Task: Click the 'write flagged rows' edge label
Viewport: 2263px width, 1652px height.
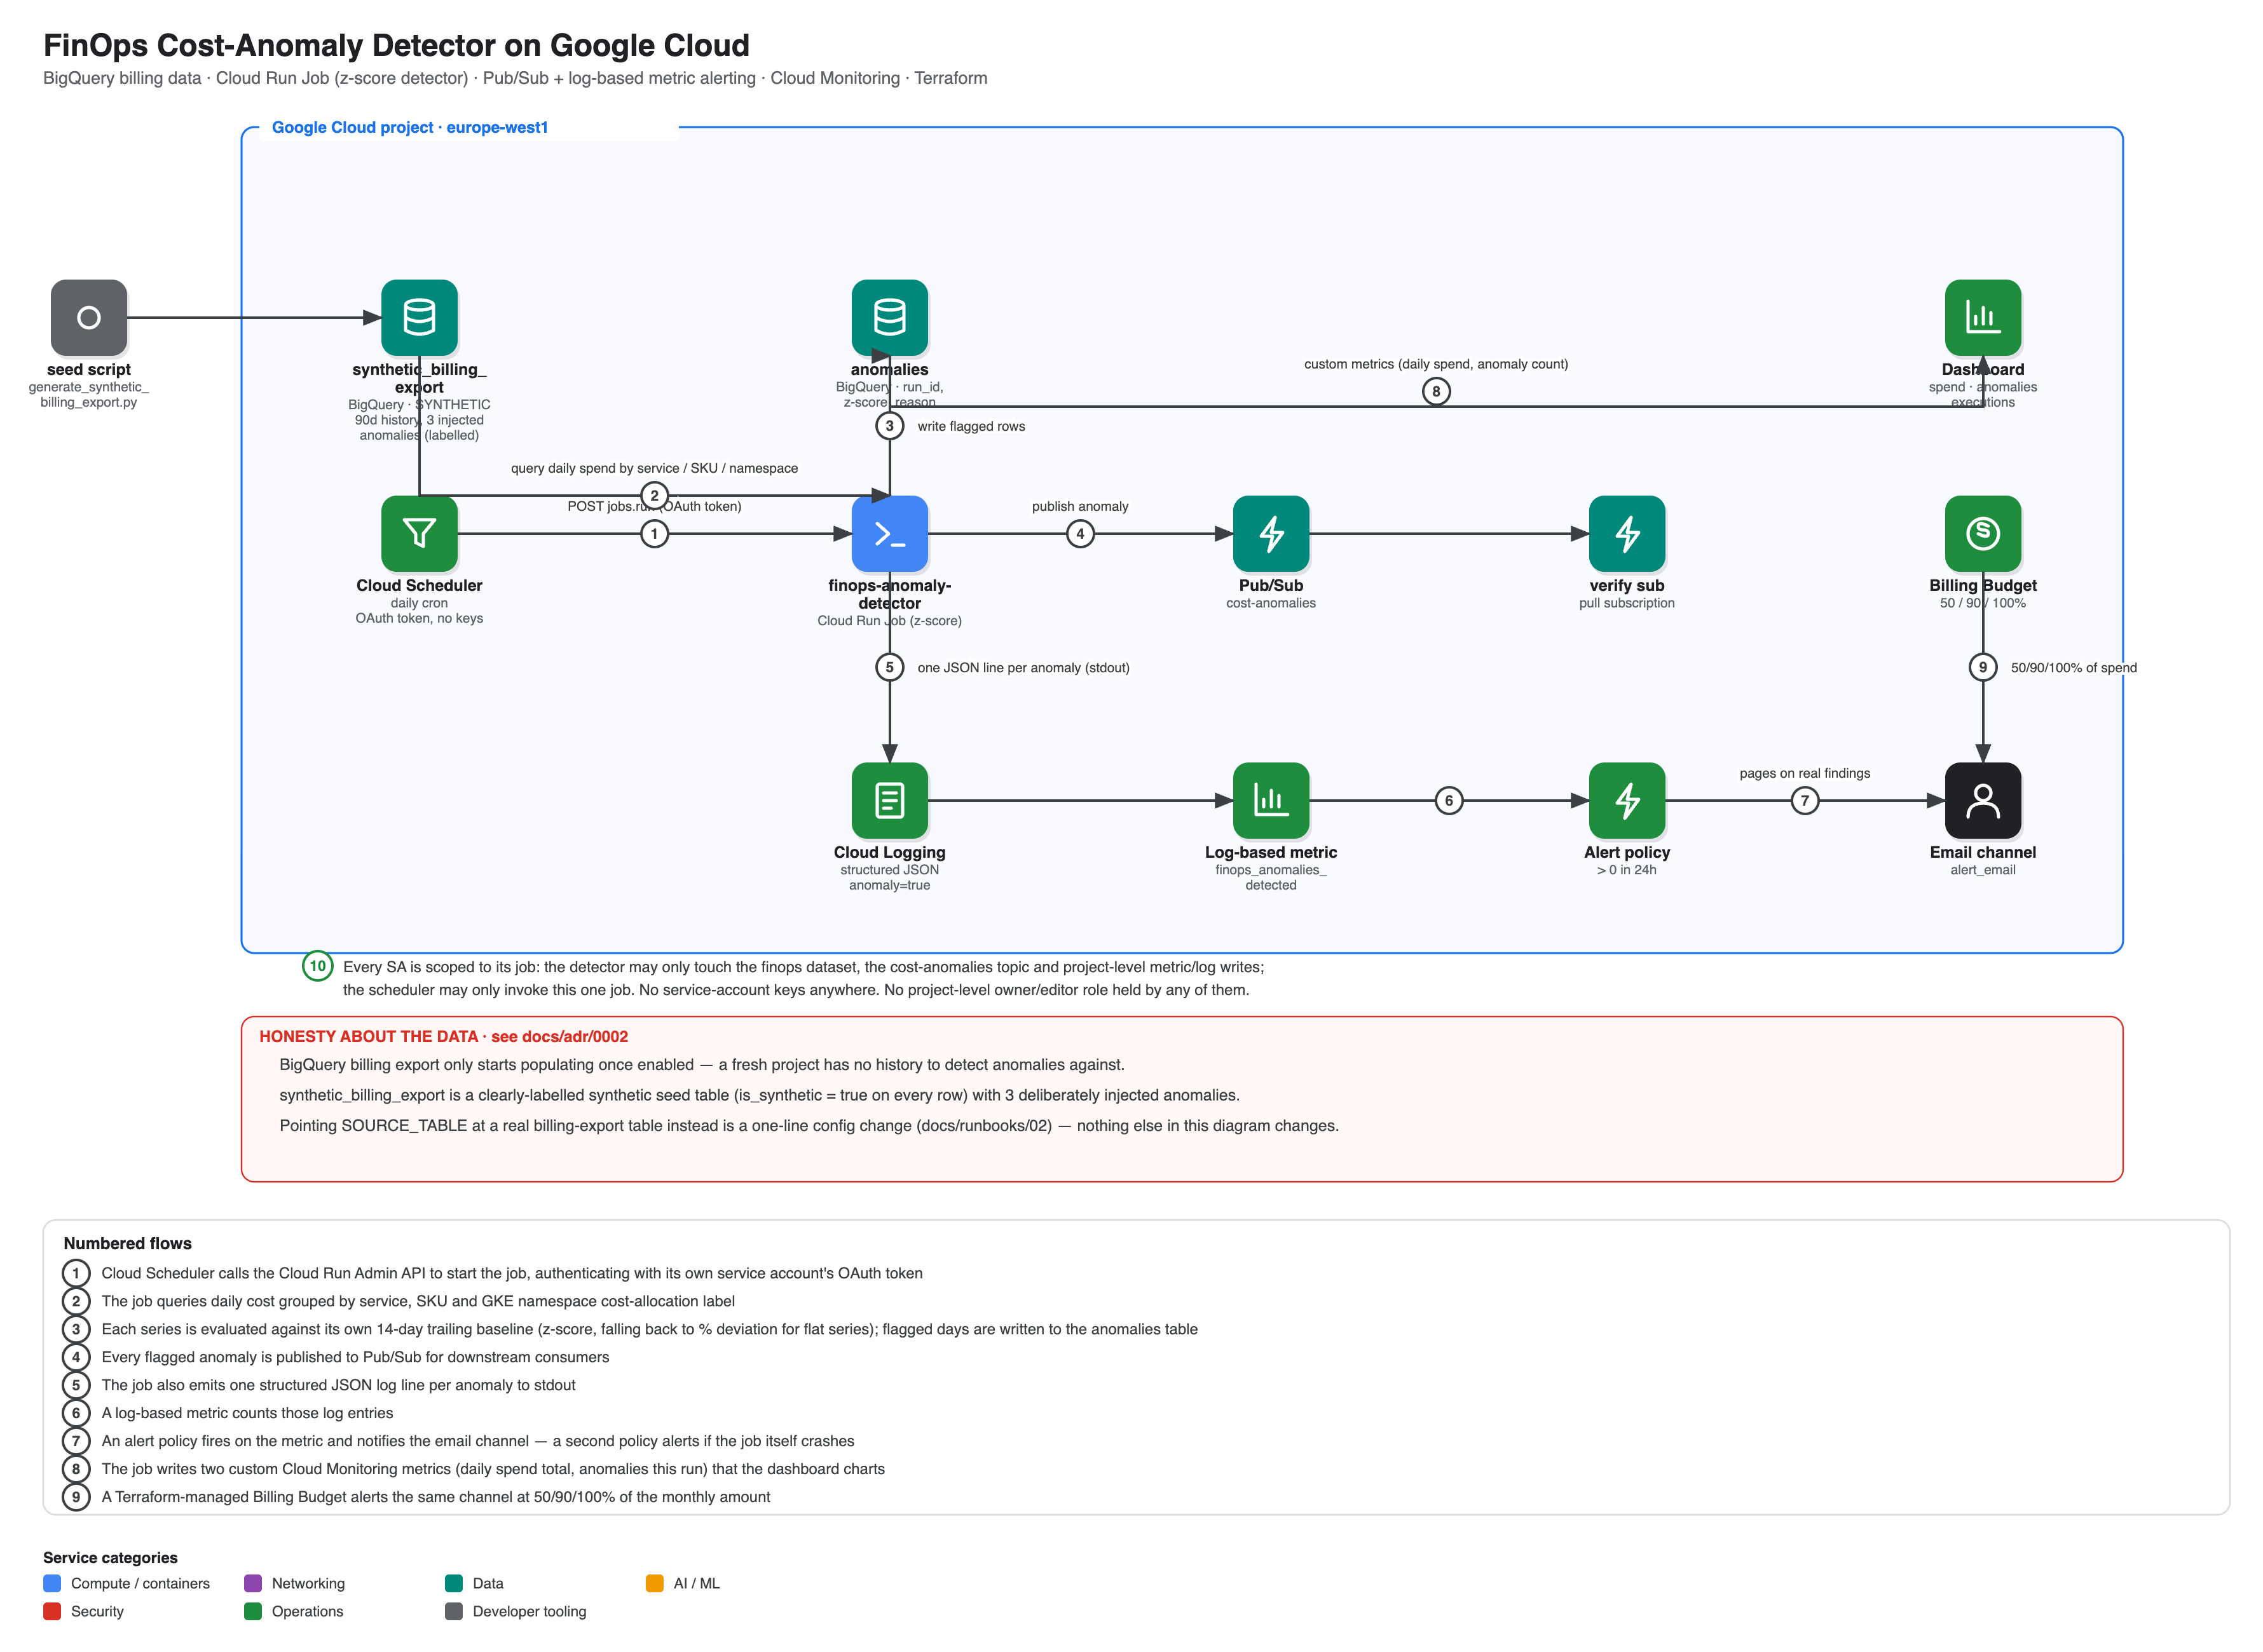Action: pos(971,427)
